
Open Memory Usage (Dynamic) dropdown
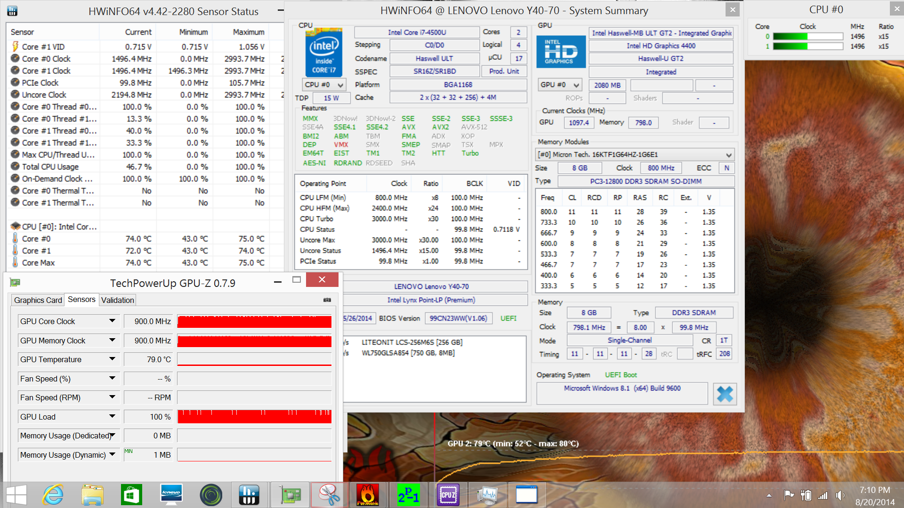pos(112,455)
